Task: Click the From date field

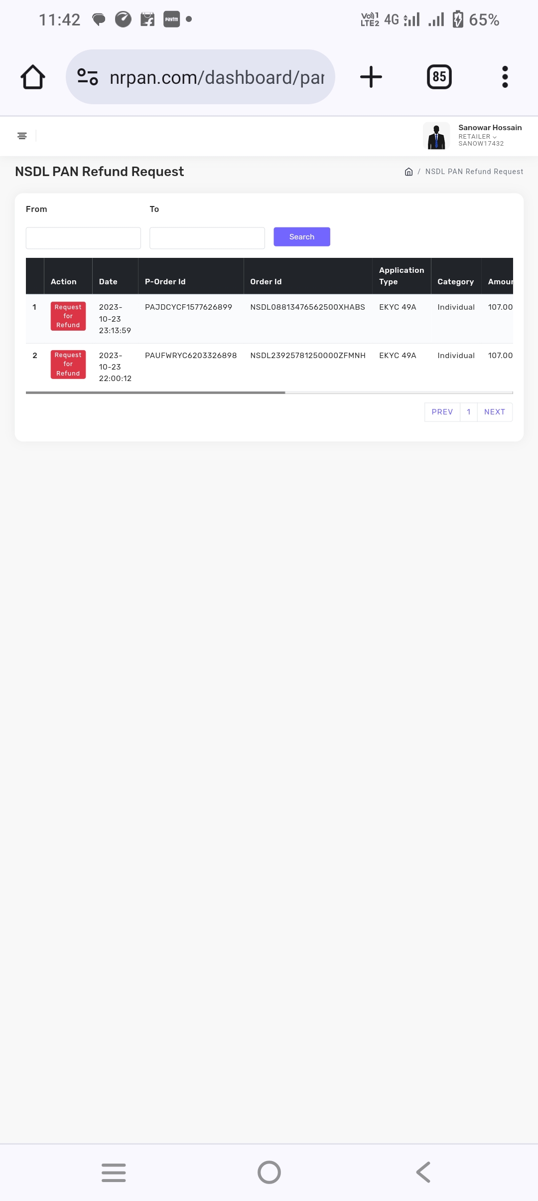Action: coord(83,238)
